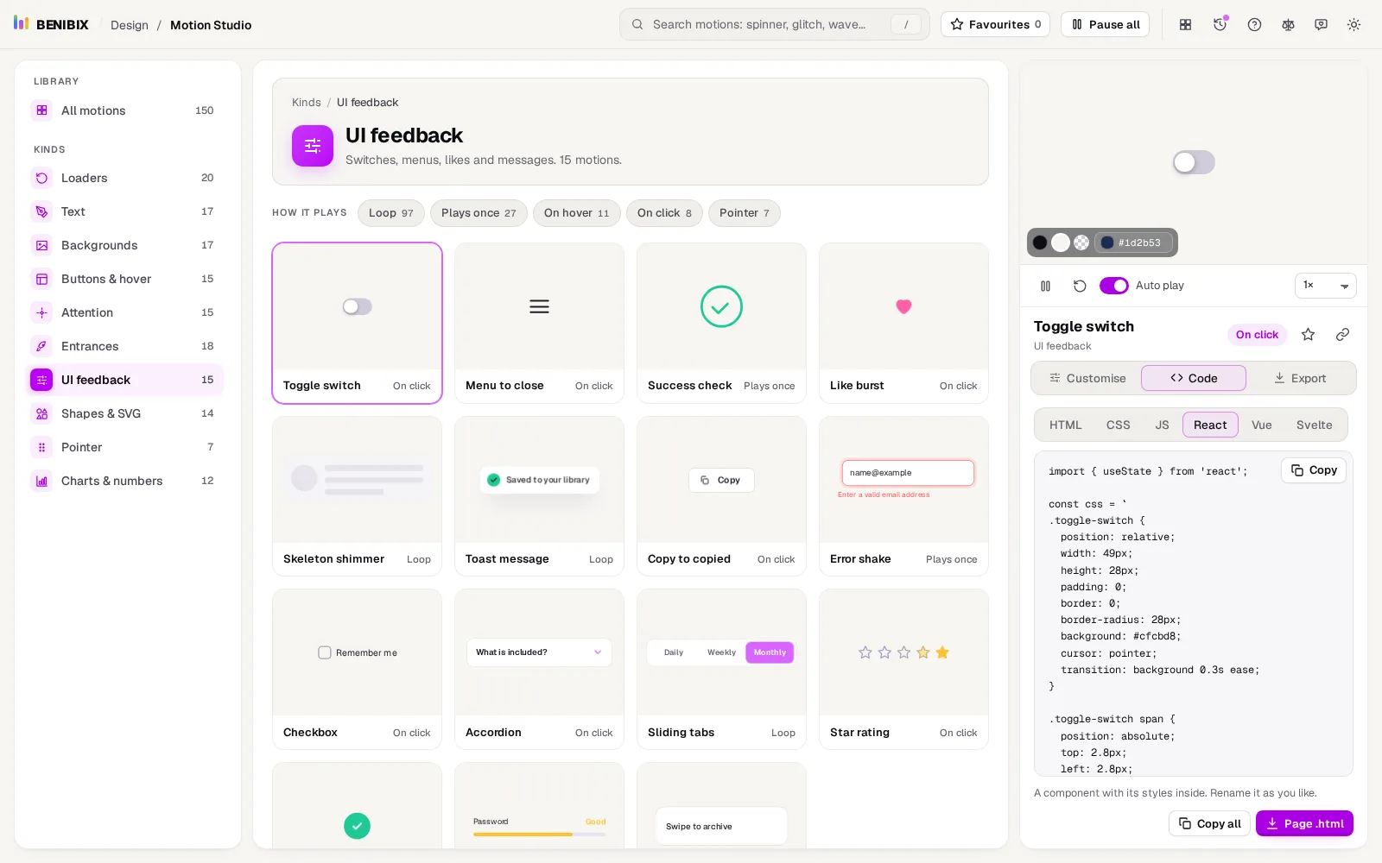Expand the What is included accordion
This screenshot has height=863, width=1382.
coord(539,652)
